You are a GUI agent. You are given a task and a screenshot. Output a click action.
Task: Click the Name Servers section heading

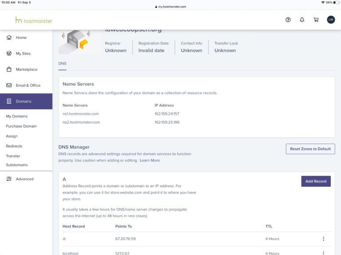[x=78, y=84]
